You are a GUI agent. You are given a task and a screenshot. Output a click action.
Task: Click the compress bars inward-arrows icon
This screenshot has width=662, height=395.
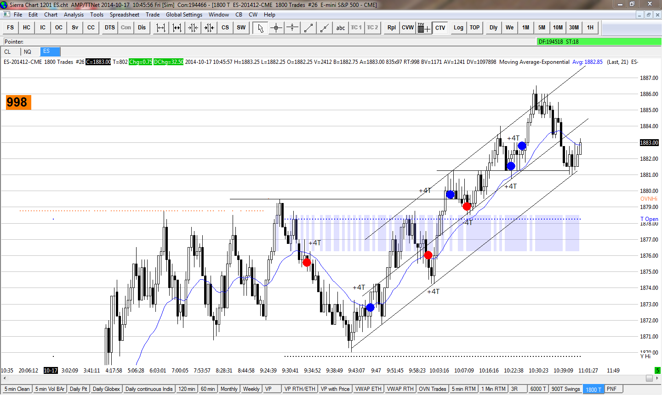pyautogui.click(x=193, y=28)
